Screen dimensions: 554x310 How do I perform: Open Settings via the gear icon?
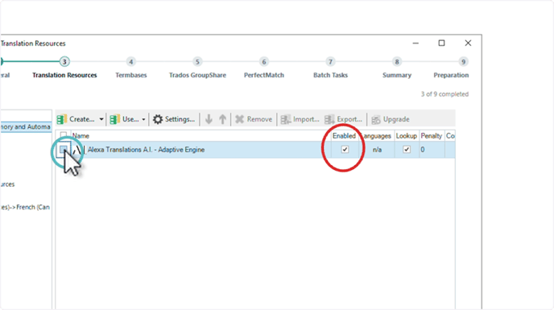click(158, 119)
